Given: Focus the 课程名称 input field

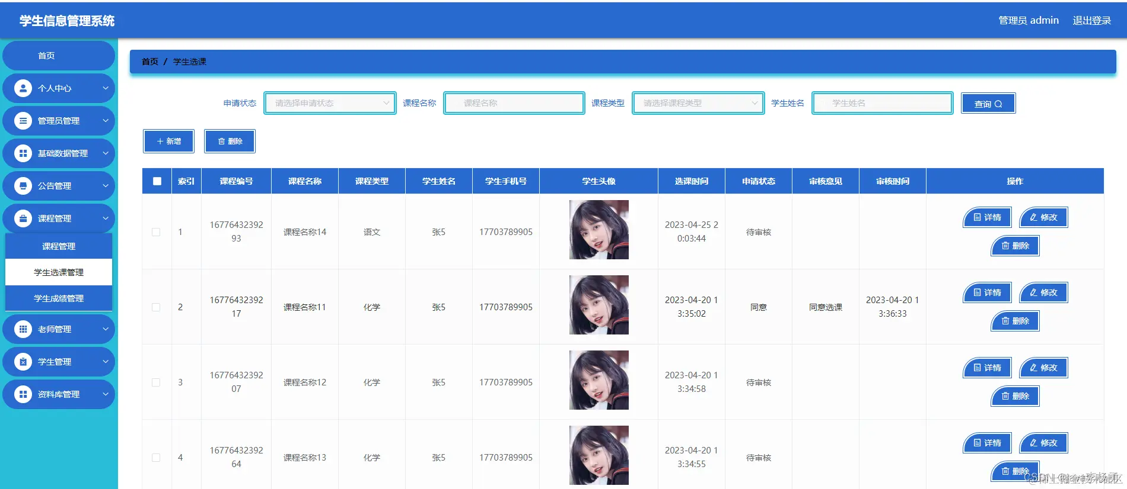Looking at the screenshot, I should 514,103.
